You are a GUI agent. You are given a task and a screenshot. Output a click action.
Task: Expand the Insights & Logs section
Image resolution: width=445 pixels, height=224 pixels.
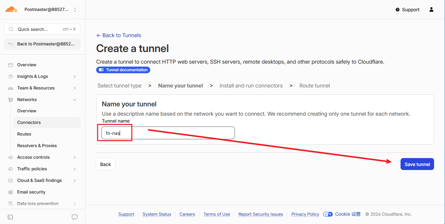(75, 76)
